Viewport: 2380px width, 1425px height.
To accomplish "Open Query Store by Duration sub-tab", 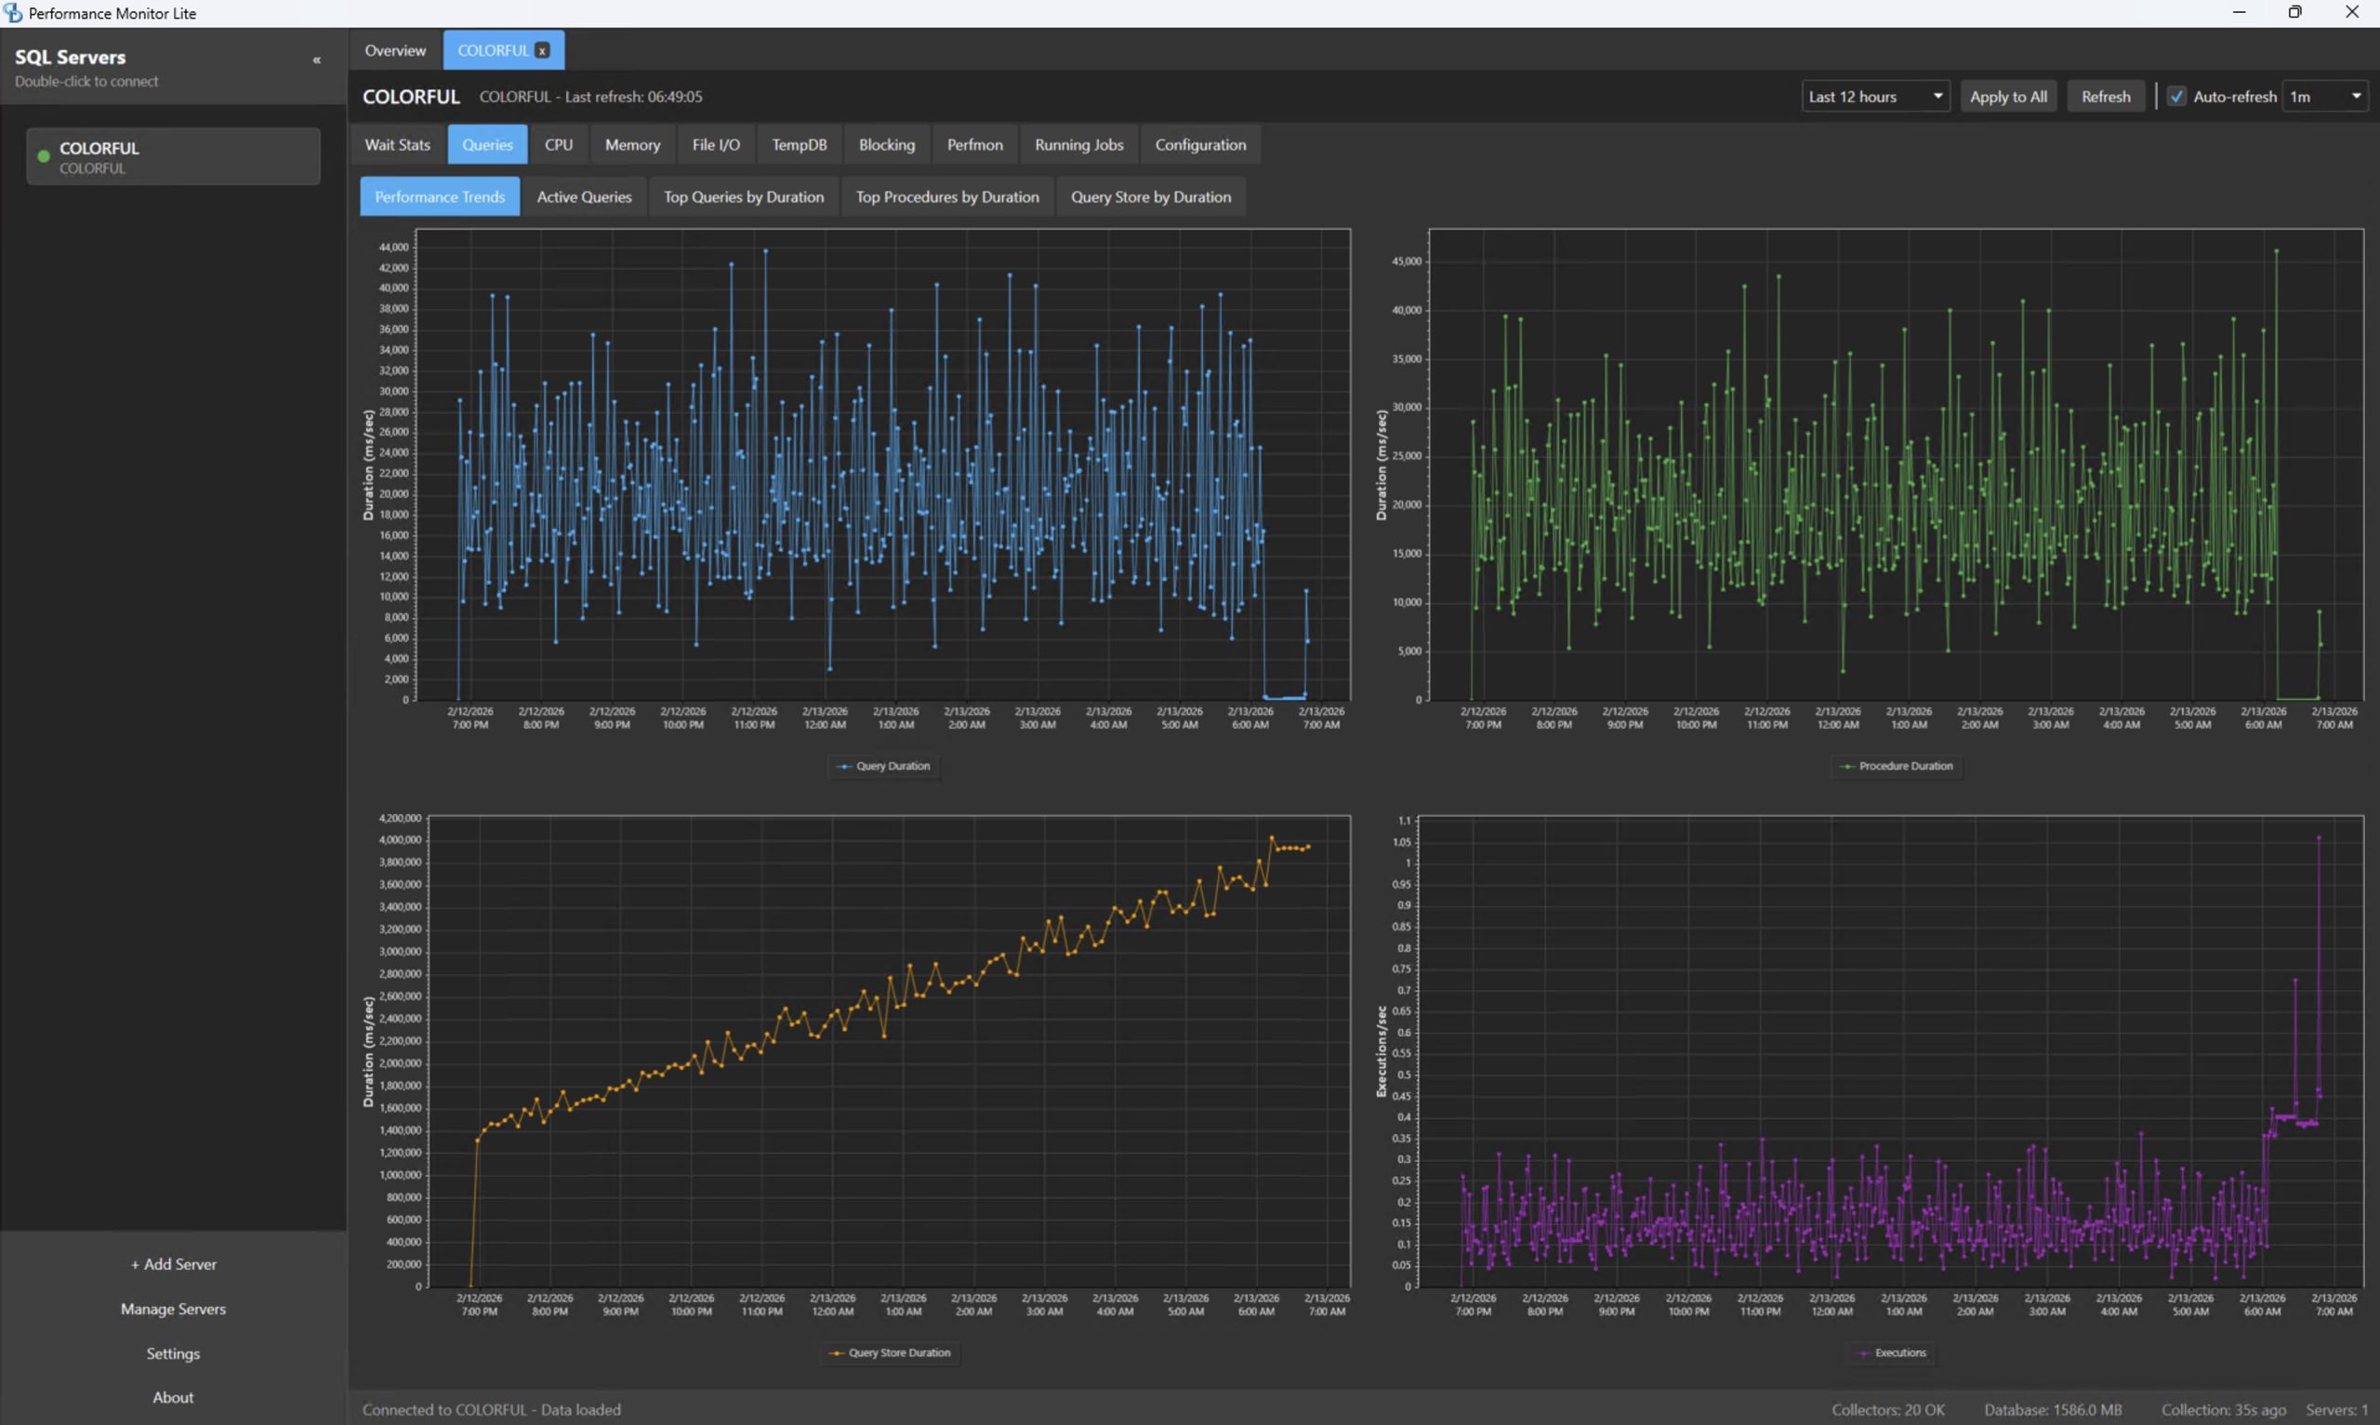I will [x=1150, y=196].
